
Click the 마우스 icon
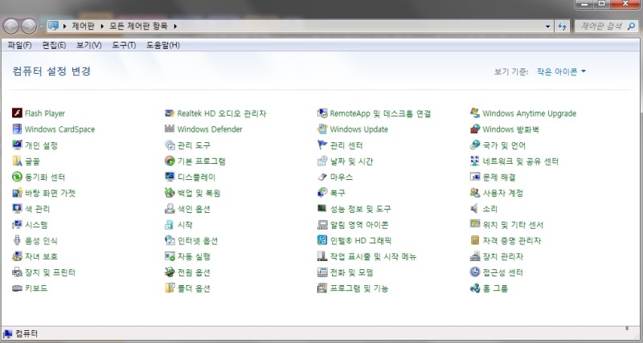coord(323,177)
